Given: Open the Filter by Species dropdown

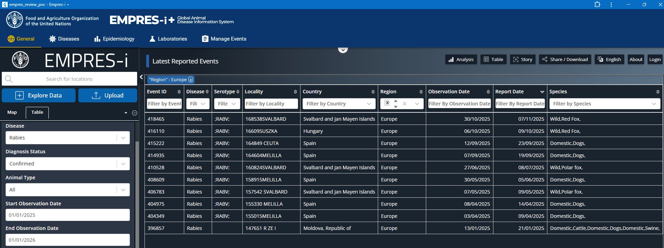Looking at the screenshot, I should pos(605,104).
